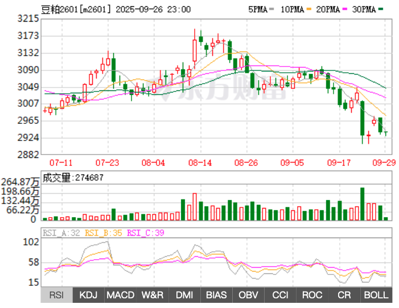
Task: Click the 08-26 date axis label
Action: (x=246, y=163)
